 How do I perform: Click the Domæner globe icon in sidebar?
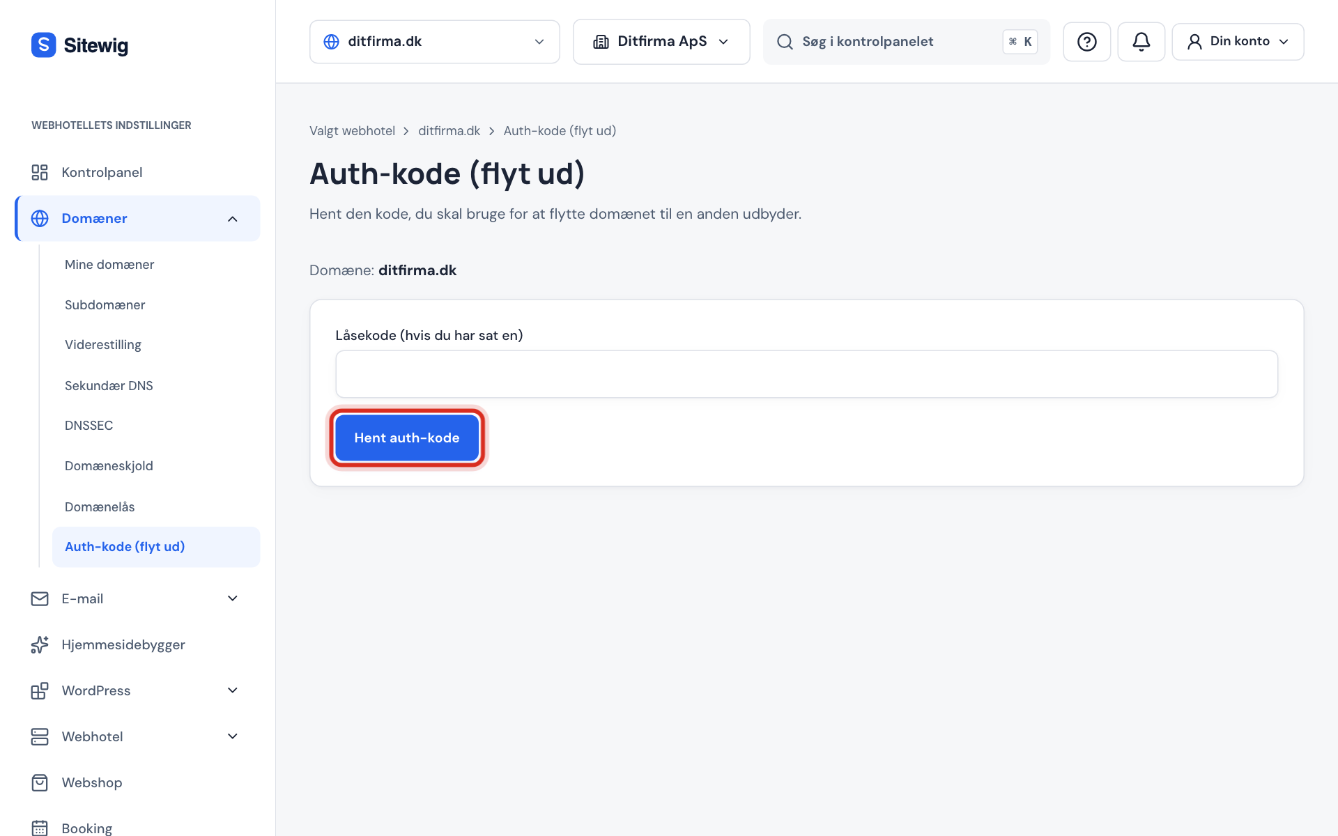point(40,218)
